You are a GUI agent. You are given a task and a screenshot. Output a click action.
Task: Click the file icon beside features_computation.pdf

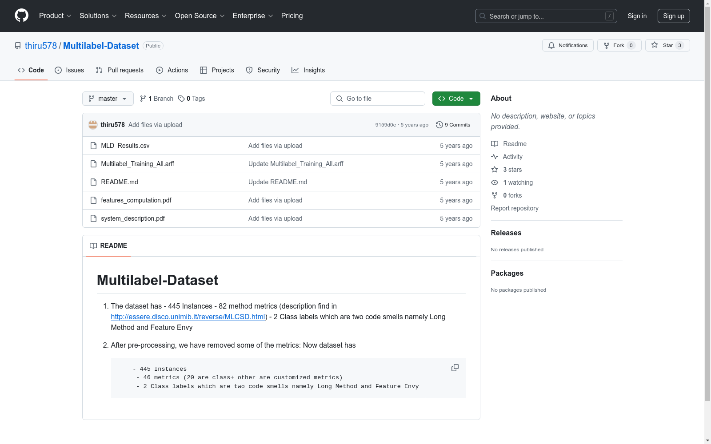93,200
